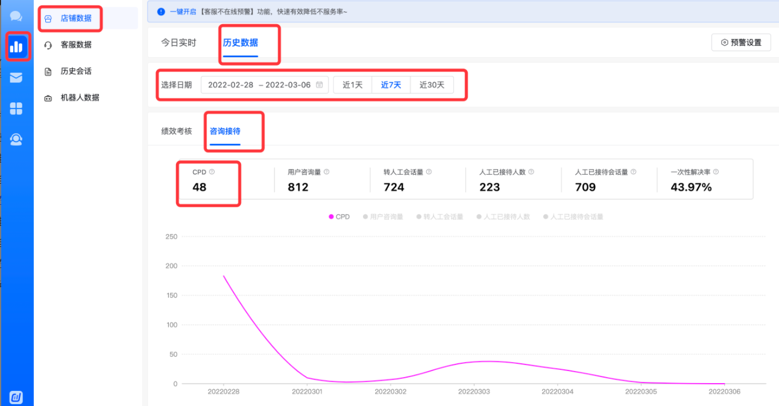This screenshot has width=779, height=406.
Task: Switch to the 今日实时 tab
Action: pyautogui.click(x=178, y=43)
